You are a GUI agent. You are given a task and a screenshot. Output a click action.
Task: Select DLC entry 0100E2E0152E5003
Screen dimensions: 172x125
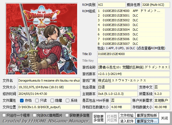[130, 25]
